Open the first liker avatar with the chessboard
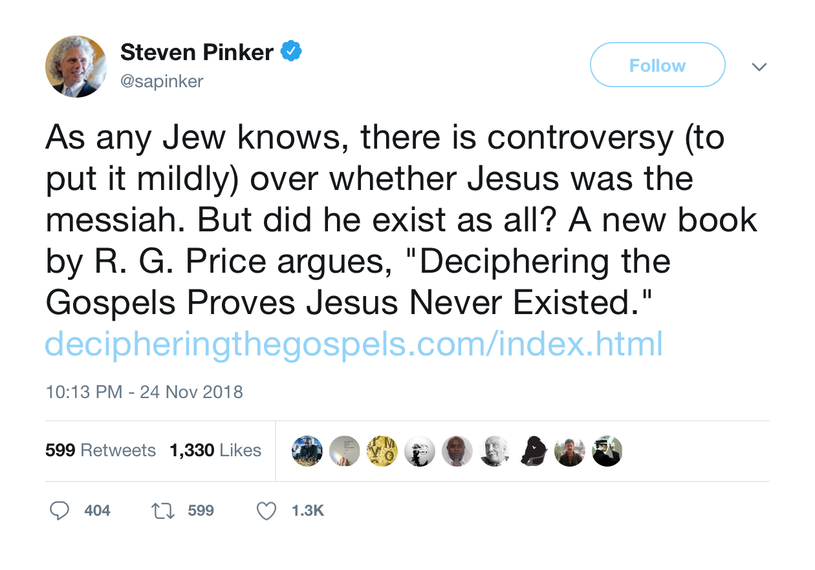This screenshot has height=570, width=815. coord(307,450)
